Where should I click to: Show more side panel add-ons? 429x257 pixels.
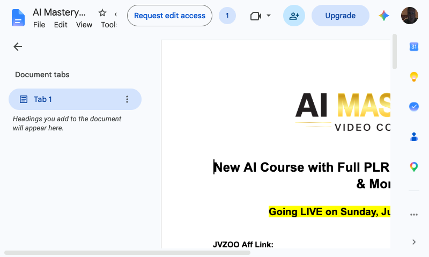(414, 215)
